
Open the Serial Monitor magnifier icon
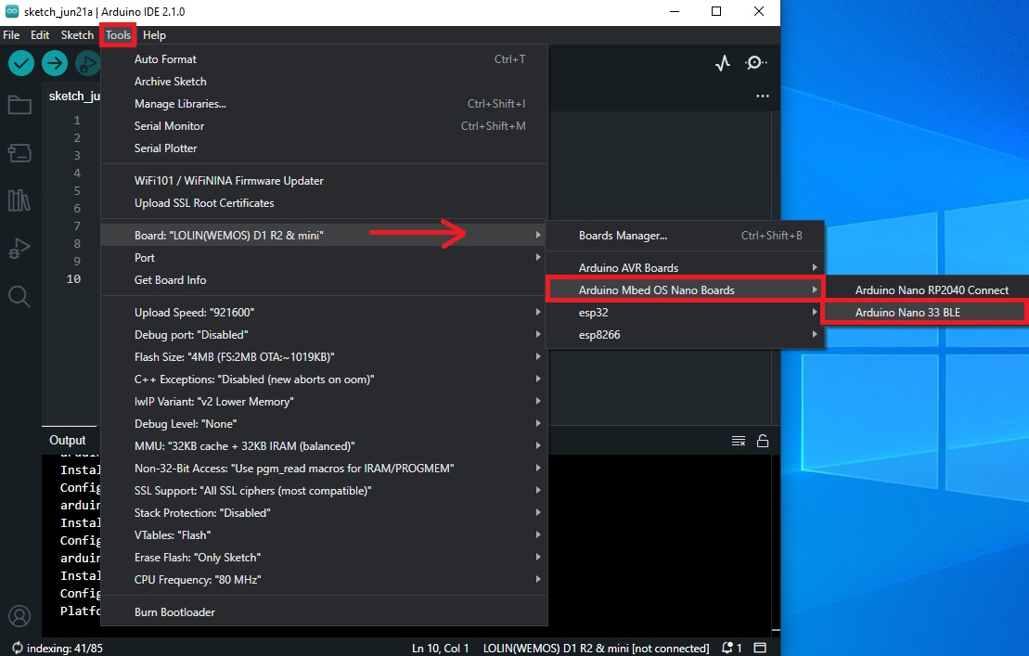coord(756,63)
